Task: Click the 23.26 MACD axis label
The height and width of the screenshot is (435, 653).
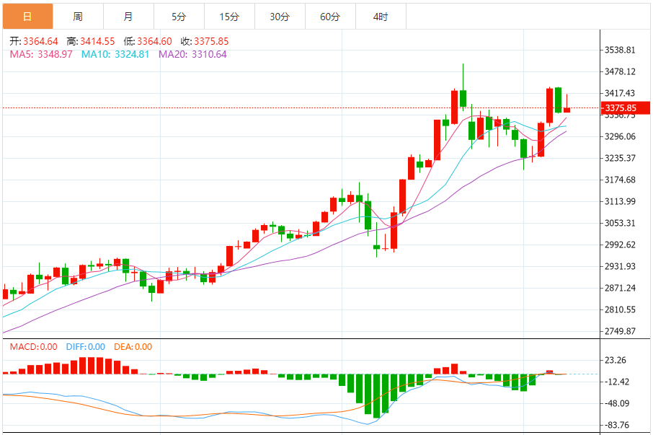Action: [616, 361]
